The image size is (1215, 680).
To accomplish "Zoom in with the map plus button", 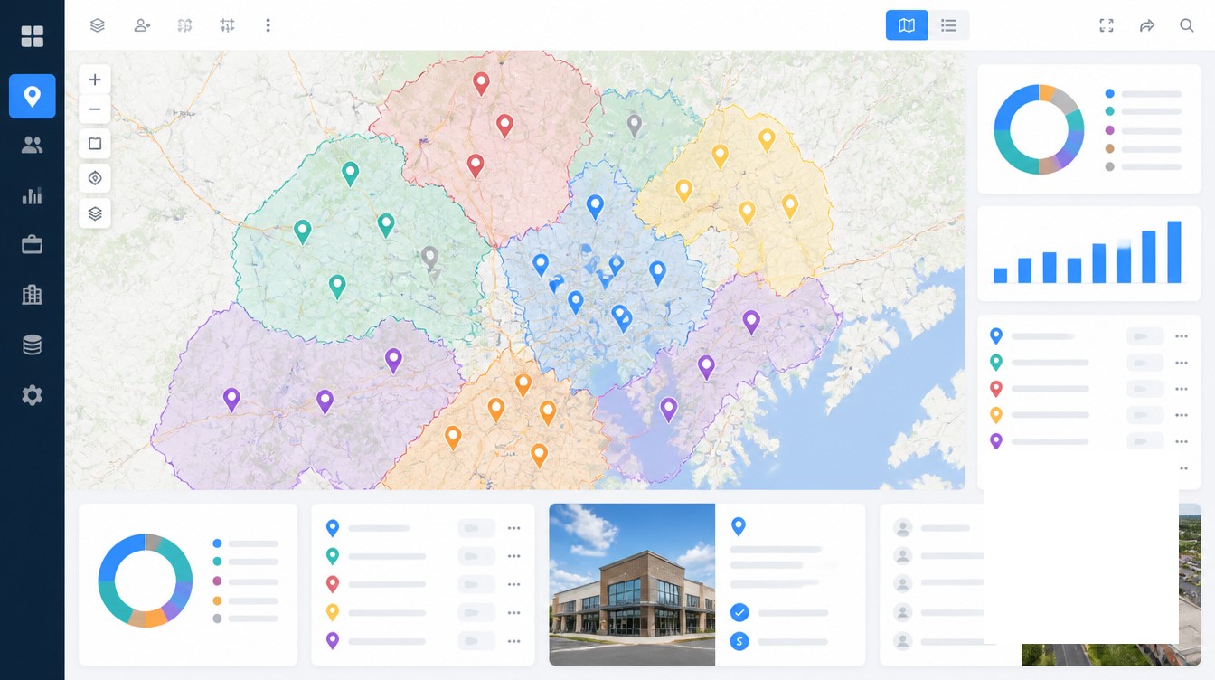I will click(95, 80).
